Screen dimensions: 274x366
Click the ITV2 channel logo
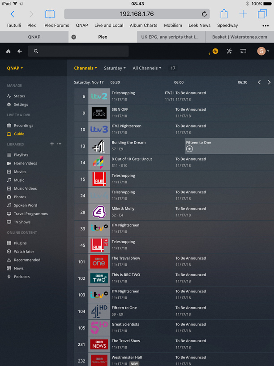click(99, 96)
